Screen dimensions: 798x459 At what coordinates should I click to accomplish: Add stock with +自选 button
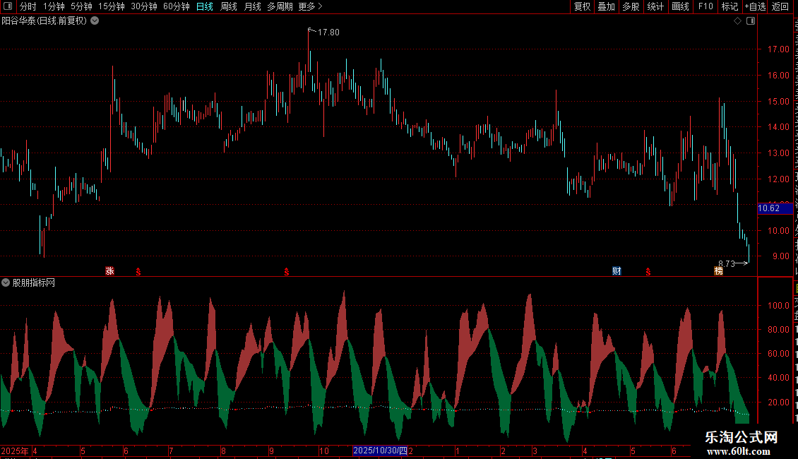[755, 6]
